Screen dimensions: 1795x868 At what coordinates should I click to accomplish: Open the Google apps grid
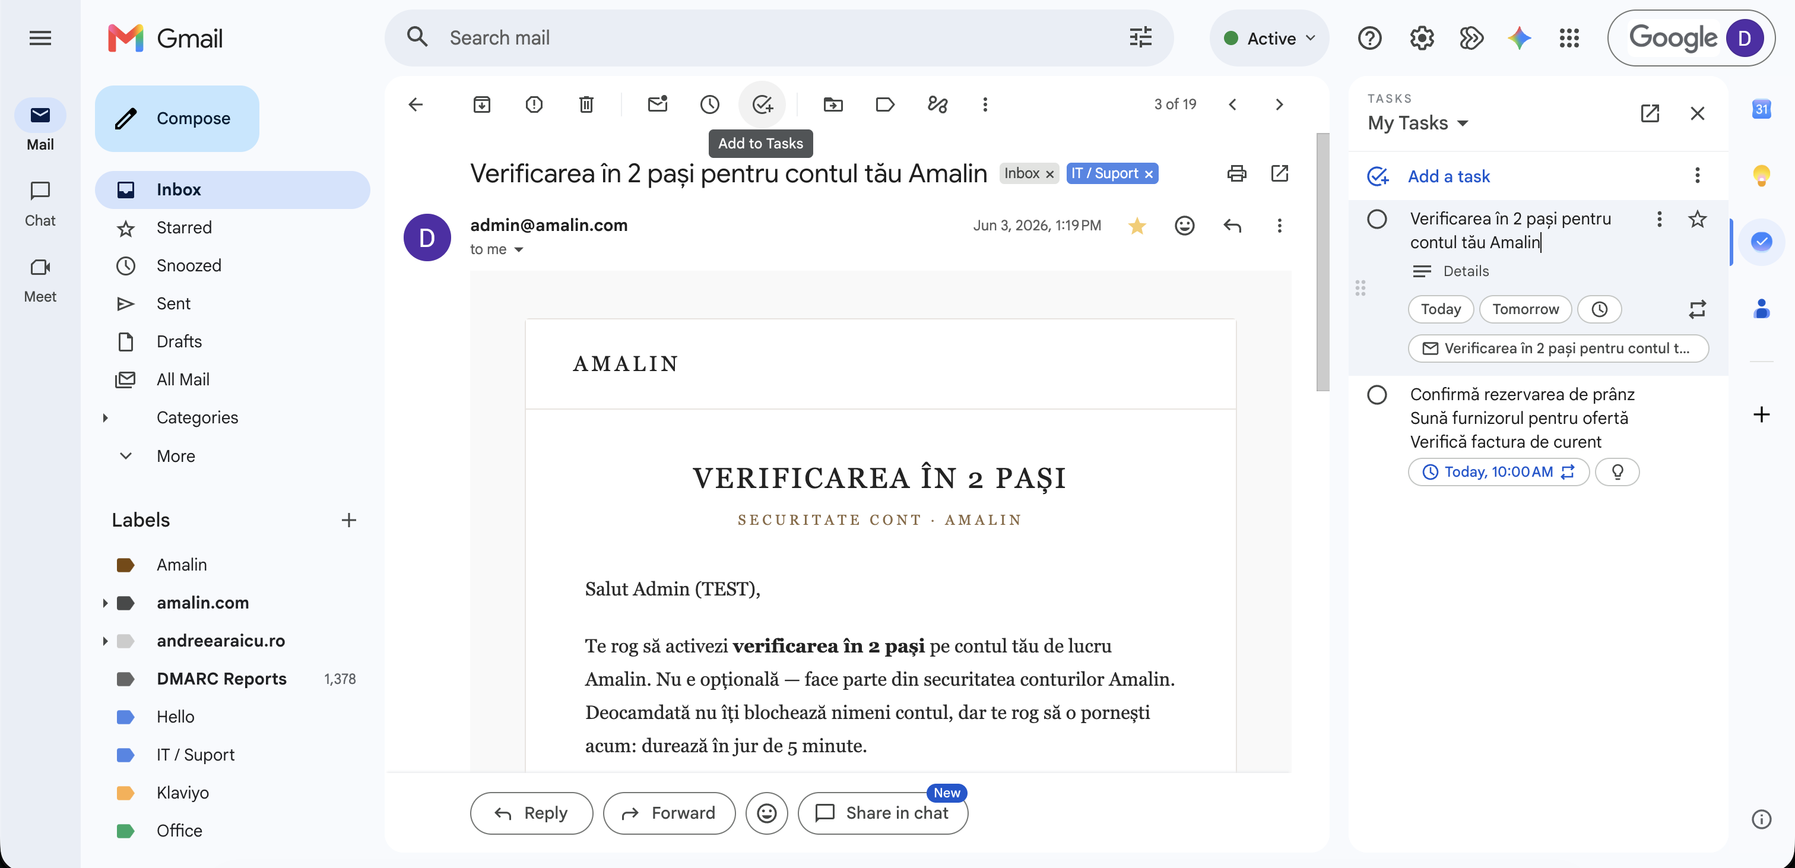coord(1568,37)
